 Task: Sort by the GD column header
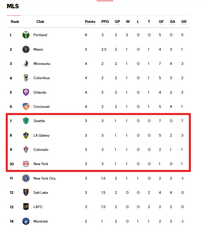pos(184,22)
